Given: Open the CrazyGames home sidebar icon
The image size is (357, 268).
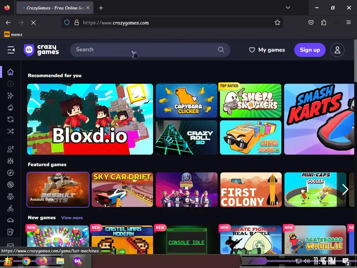Looking at the screenshot, I should click(10, 72).
